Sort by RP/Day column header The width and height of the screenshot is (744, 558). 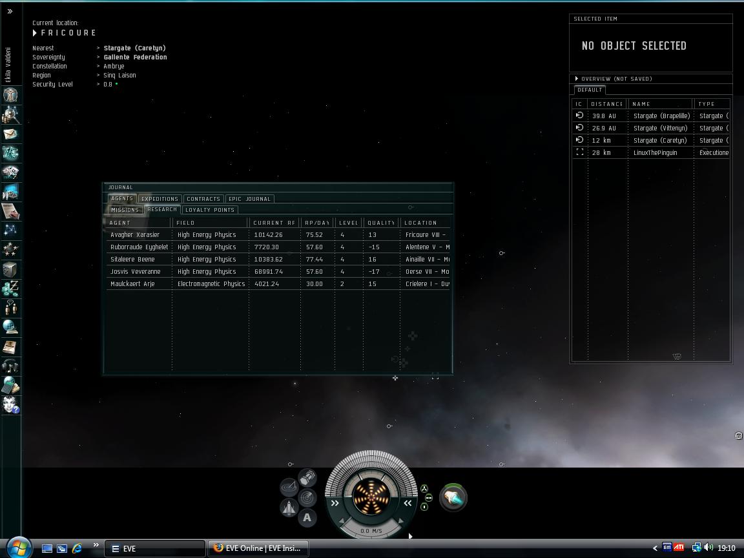(x=317, y=223)
